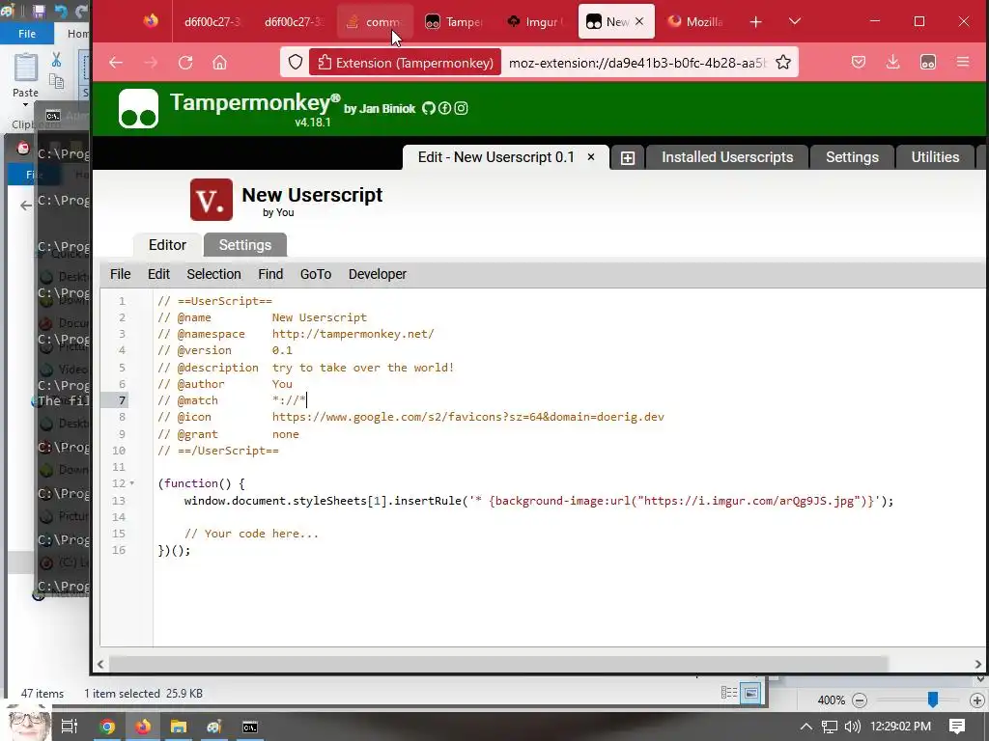The width and height of the screenshot is (989, 741).
Task: Click the Copy icon in Paint ribbon
Action: pos(56,81)
